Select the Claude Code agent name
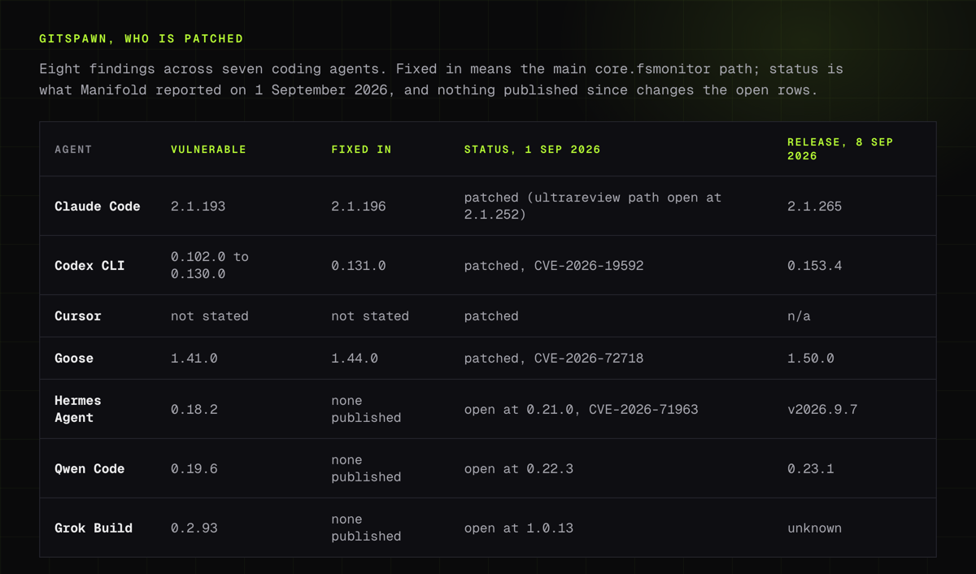 pos(98,207)
